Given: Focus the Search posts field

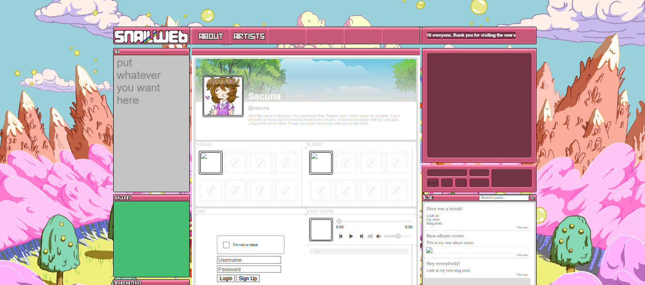Looking at the screenshot, I should coord(504,198).
